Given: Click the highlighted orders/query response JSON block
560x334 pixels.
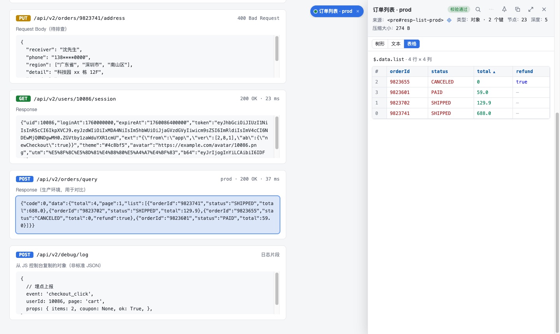Looking at the screenshot, I should (x=148, y=215).
